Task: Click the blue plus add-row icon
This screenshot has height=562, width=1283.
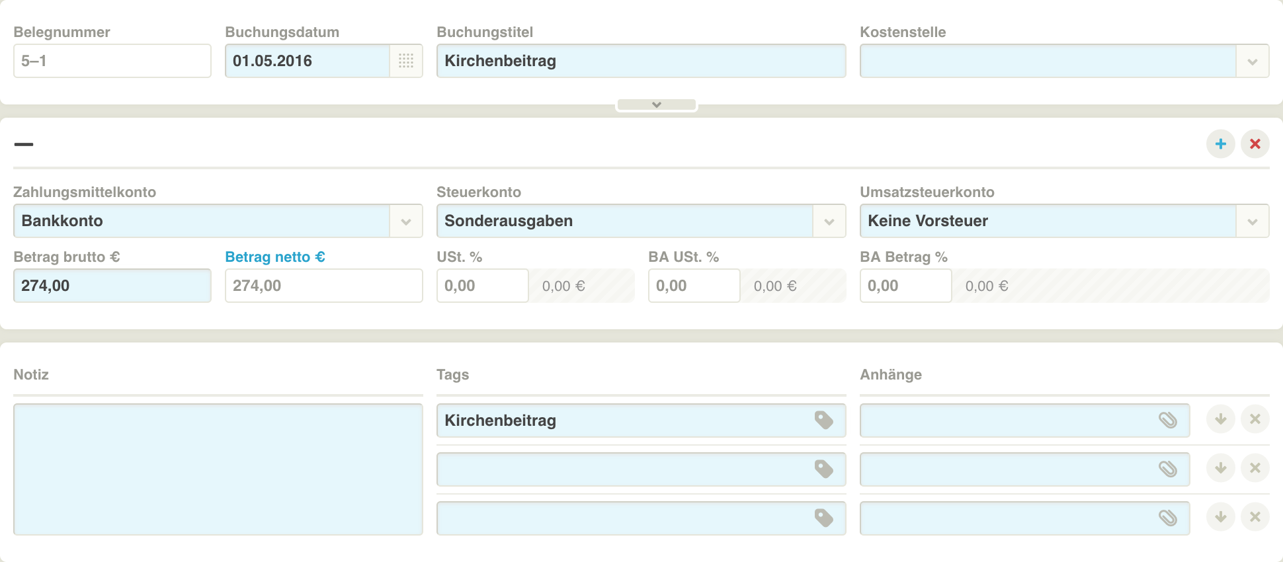Action: tap(1220, 144)
